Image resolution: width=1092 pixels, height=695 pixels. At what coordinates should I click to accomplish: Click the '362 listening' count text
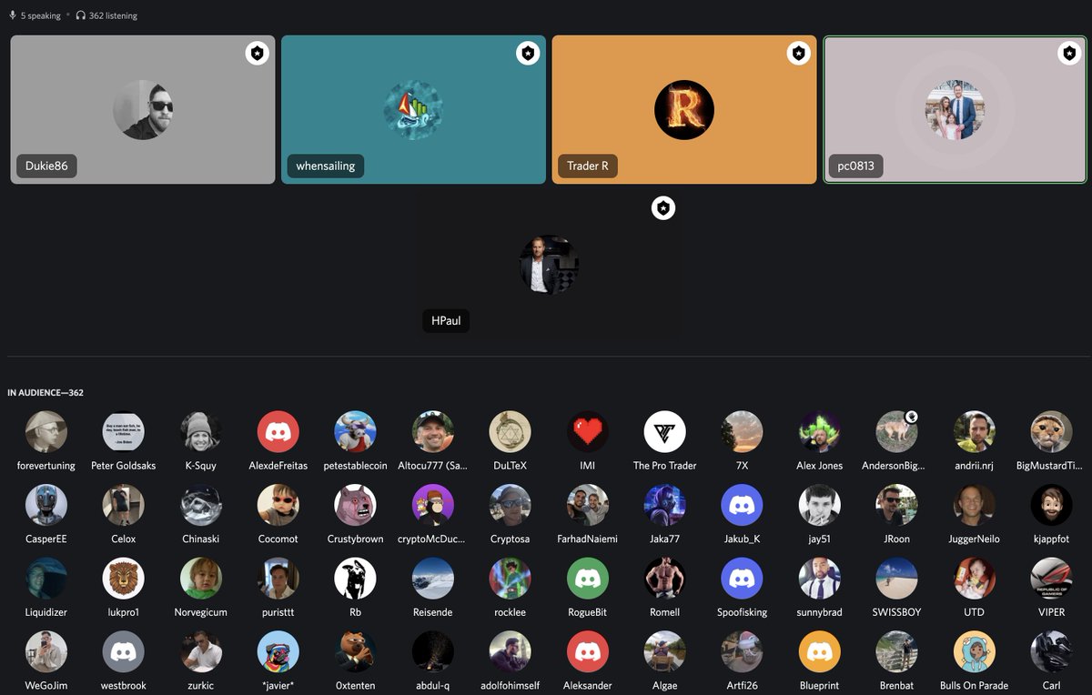(114, 15)
